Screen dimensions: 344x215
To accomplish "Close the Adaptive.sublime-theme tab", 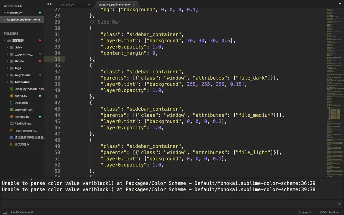I will click(134, 5).
